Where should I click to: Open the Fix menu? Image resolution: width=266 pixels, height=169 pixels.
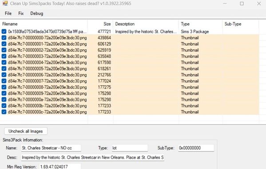[21, 13]
